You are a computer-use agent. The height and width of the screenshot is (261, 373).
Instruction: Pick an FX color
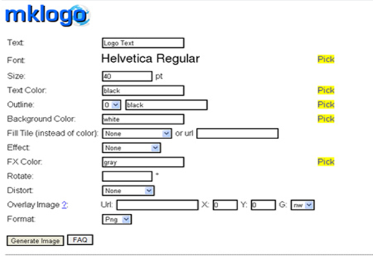[x=326, y=162]
